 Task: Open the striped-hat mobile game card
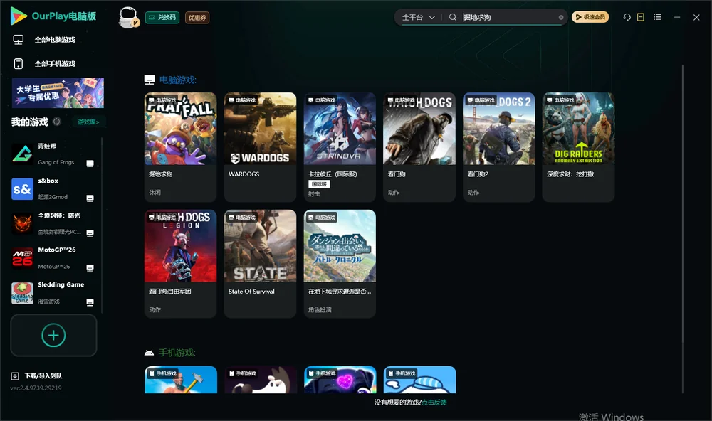point(419,380)
